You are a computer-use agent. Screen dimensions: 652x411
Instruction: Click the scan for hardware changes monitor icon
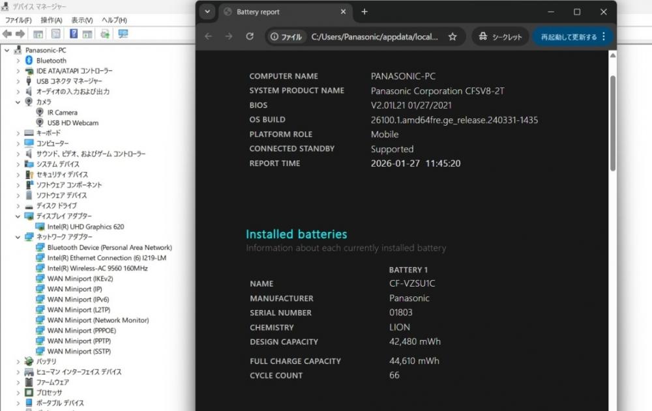123,34
